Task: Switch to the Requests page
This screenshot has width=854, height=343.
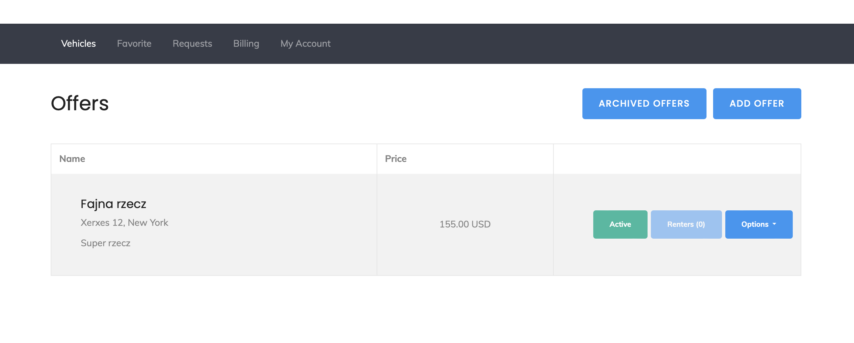Action: 192,43
